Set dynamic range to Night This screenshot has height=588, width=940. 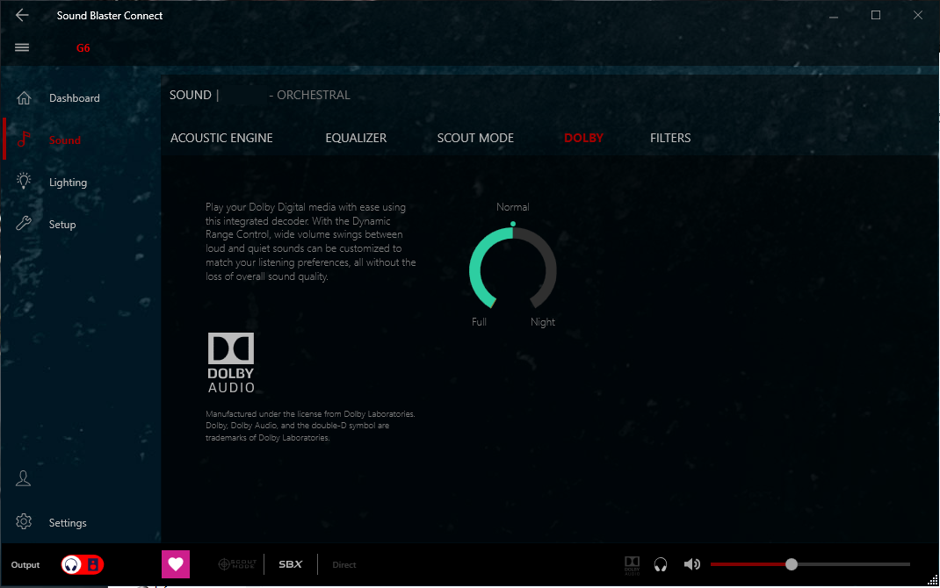coord(543,322)
